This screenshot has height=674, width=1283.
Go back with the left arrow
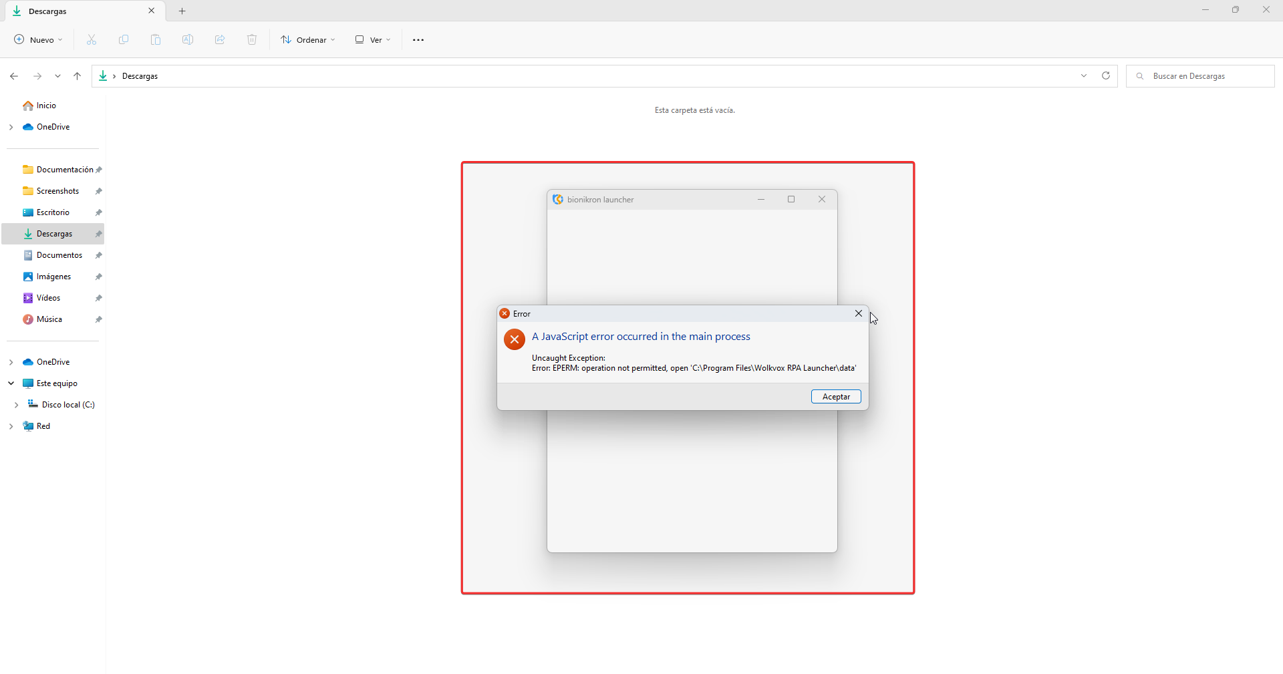pyautogui.click(x=14, y=76)
